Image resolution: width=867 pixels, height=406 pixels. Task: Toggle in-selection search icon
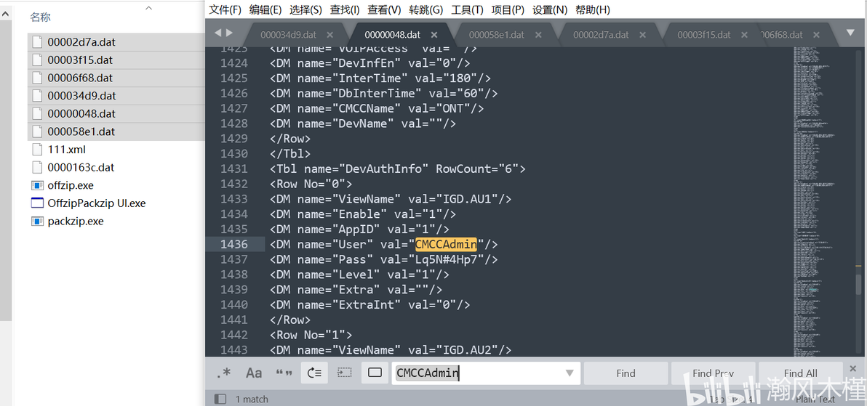click(x=345, y=373)
